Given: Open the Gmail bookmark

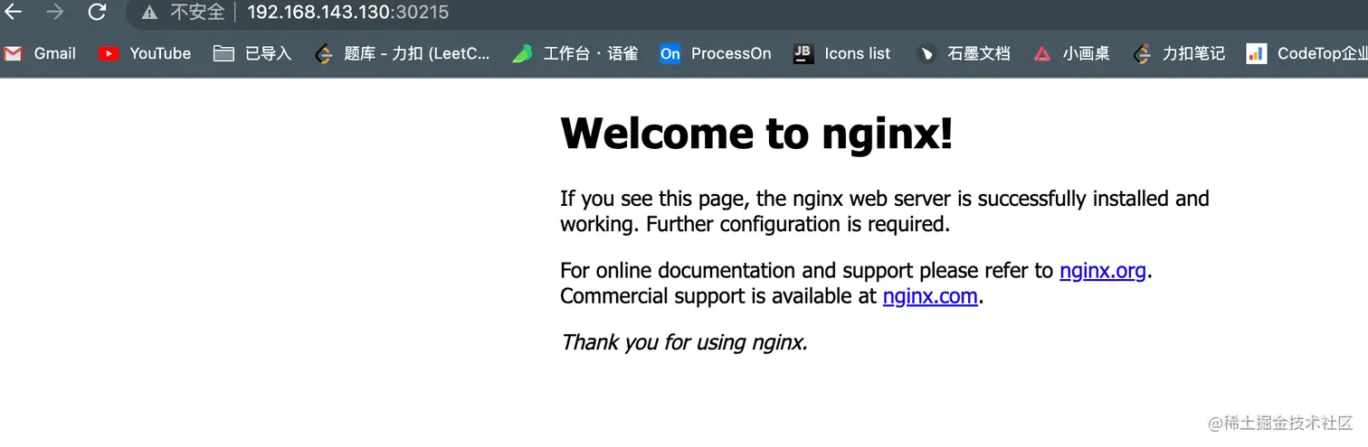Looking at the screenshot, I should tap(40, 53).
